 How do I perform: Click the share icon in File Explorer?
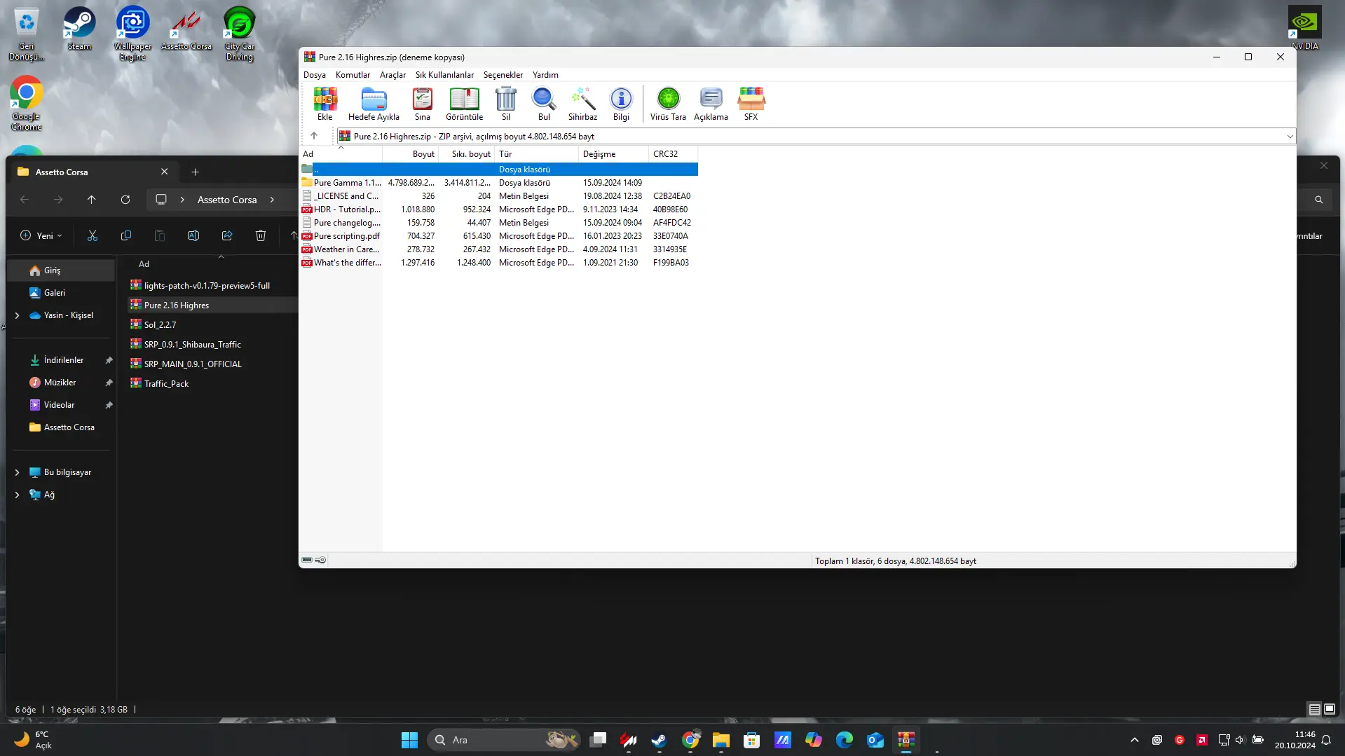click(x=227, y=236)
